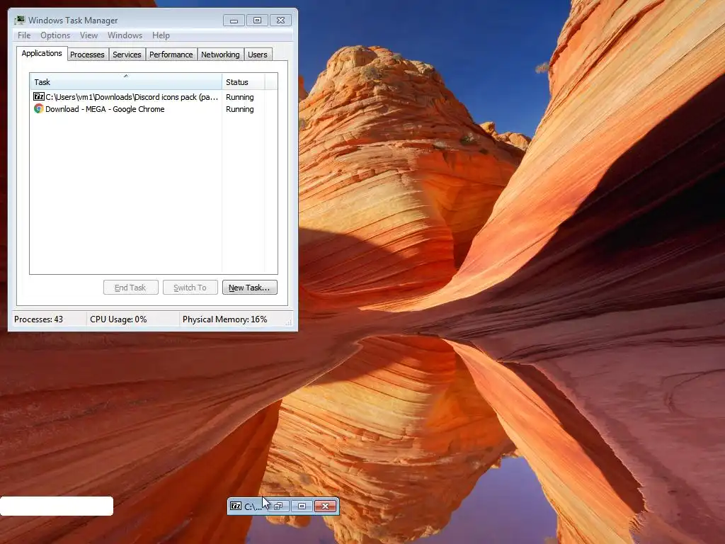The width and height of the screenshot is (725, 544).
Task: Open the Options menu
Action: (x=55, y=35)
